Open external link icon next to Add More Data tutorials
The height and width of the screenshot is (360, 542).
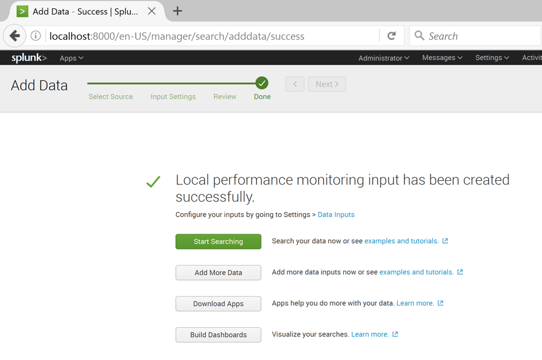[x=460, y=272]
